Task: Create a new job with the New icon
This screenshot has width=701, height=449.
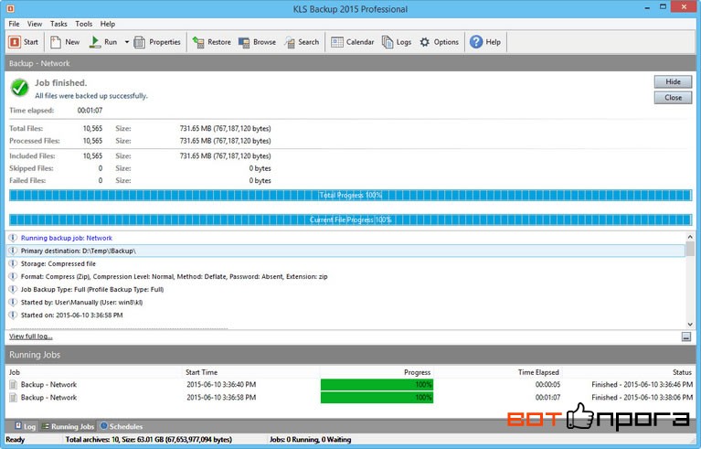Action: click(56, 42)
